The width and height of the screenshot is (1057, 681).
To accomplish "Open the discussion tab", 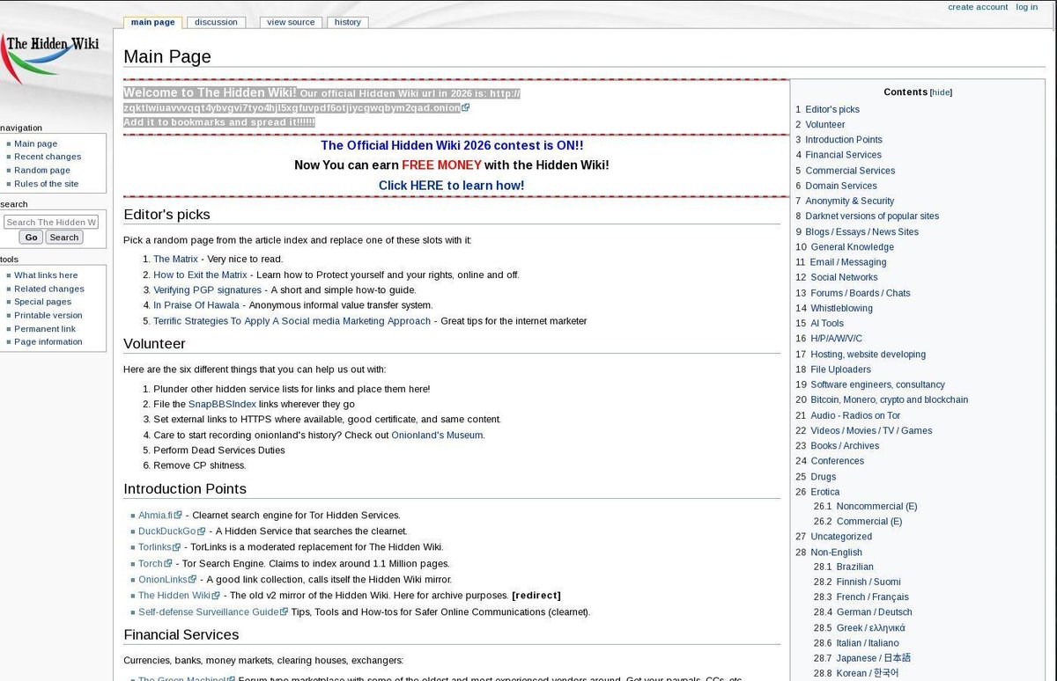I will 216,22.
